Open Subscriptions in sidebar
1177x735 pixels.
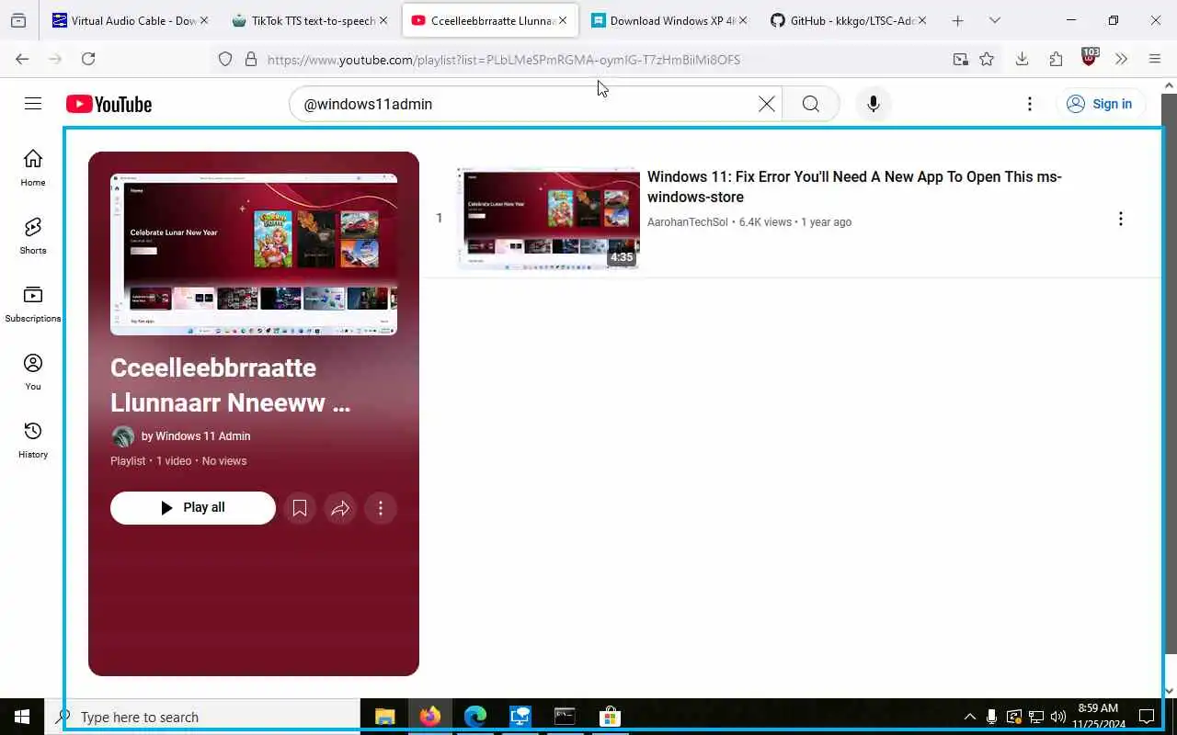33,304
